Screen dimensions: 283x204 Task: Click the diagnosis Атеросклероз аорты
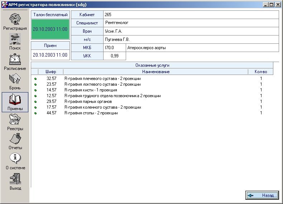click(x=202, y=48)
